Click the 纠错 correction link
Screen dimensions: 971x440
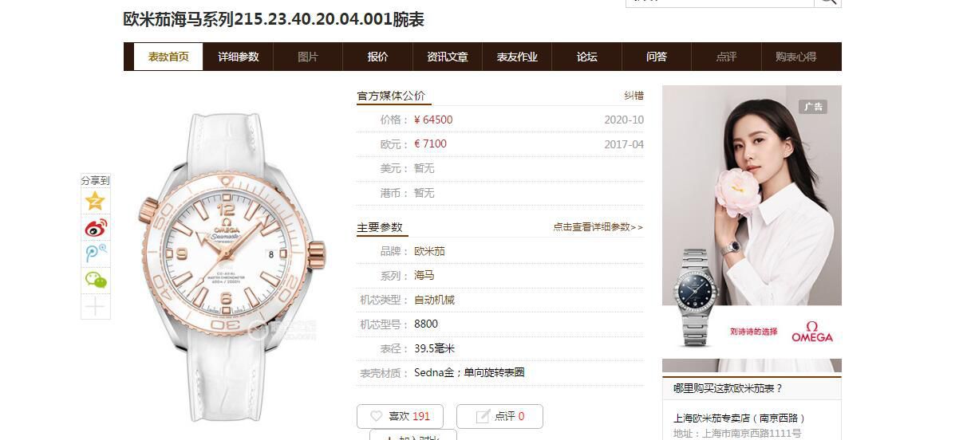(x=634, y=96)
